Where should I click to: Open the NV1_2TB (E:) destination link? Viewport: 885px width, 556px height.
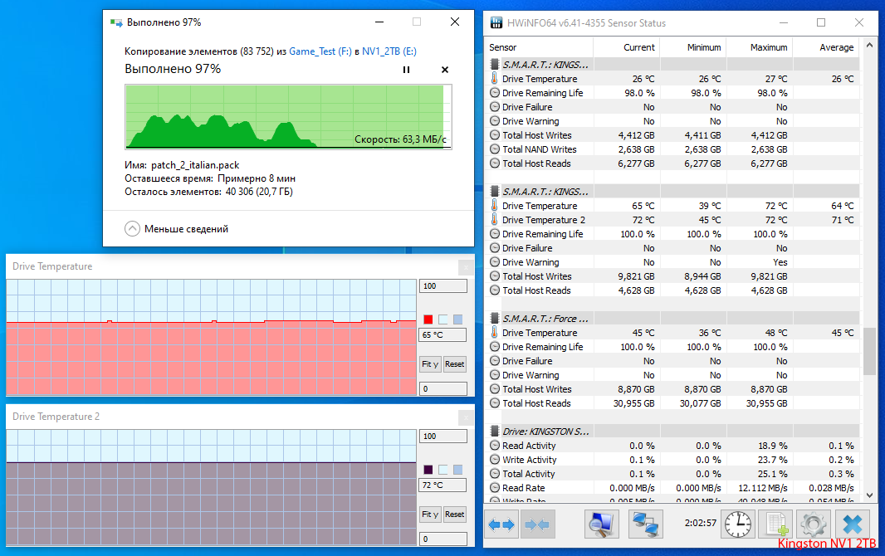click(389, 51)
